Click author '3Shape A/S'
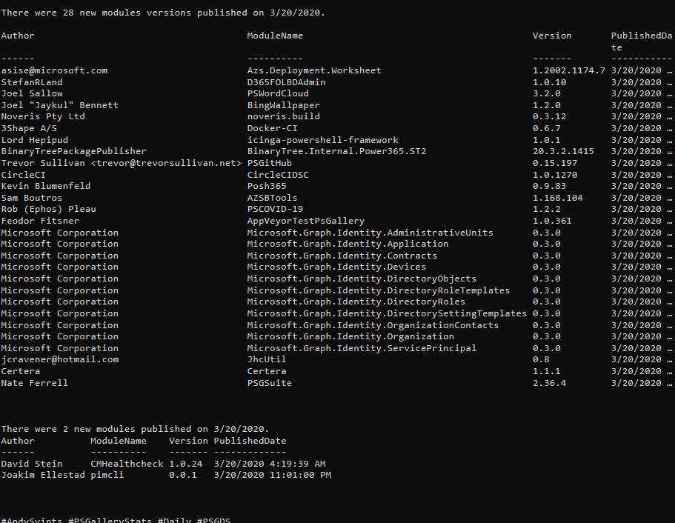This screenshot has width=675, height=523. click(29, 128)
